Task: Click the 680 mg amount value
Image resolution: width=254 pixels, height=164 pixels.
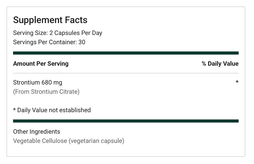Action: point(52,83)
